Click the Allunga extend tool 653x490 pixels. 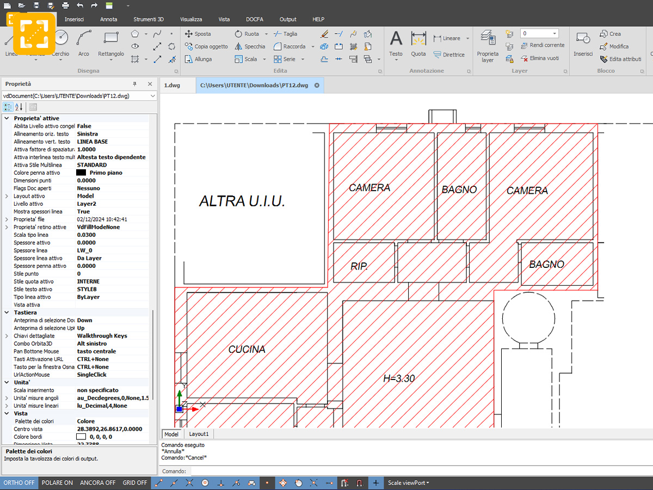[199, 59]
